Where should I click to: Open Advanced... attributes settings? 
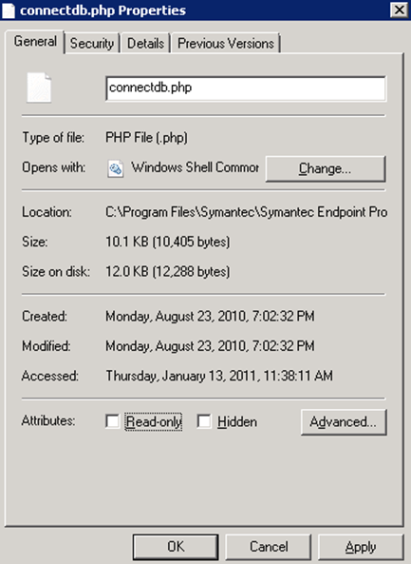tap(344, 422)
